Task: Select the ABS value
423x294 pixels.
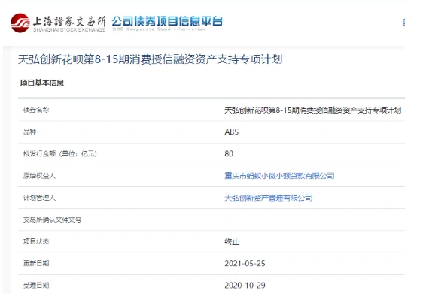Action: pos(232,132)
